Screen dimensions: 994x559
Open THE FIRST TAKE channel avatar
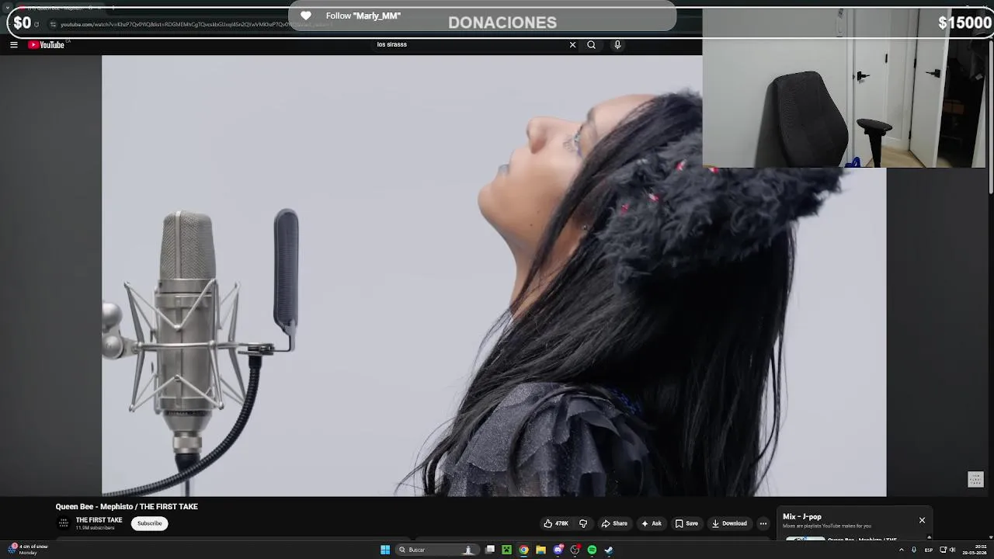(64, 523)
